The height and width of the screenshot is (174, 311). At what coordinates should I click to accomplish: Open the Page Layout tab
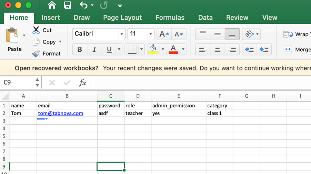click(122, 18)
